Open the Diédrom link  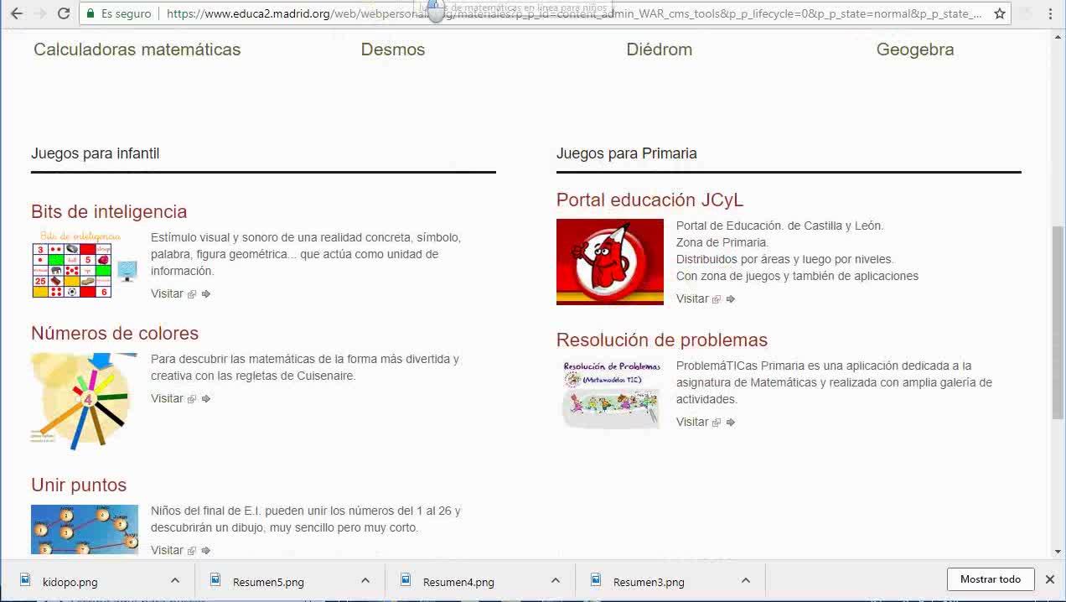pos(660,49)
